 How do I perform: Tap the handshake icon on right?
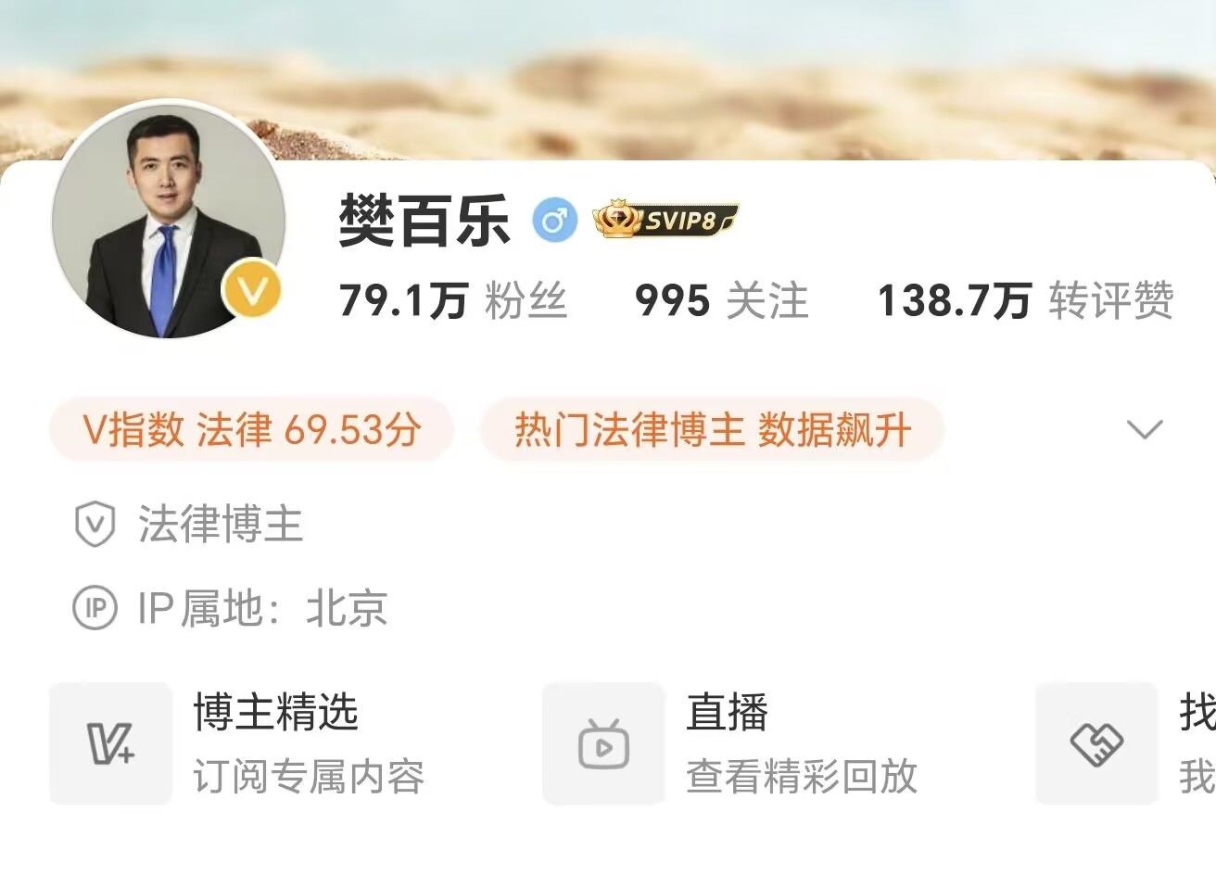coord(1097,743)
